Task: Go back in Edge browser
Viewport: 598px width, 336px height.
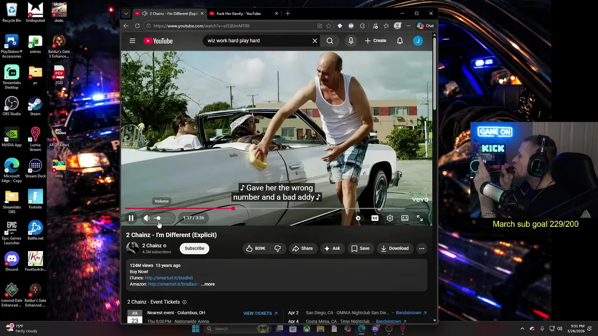Action: pos(126,26)
